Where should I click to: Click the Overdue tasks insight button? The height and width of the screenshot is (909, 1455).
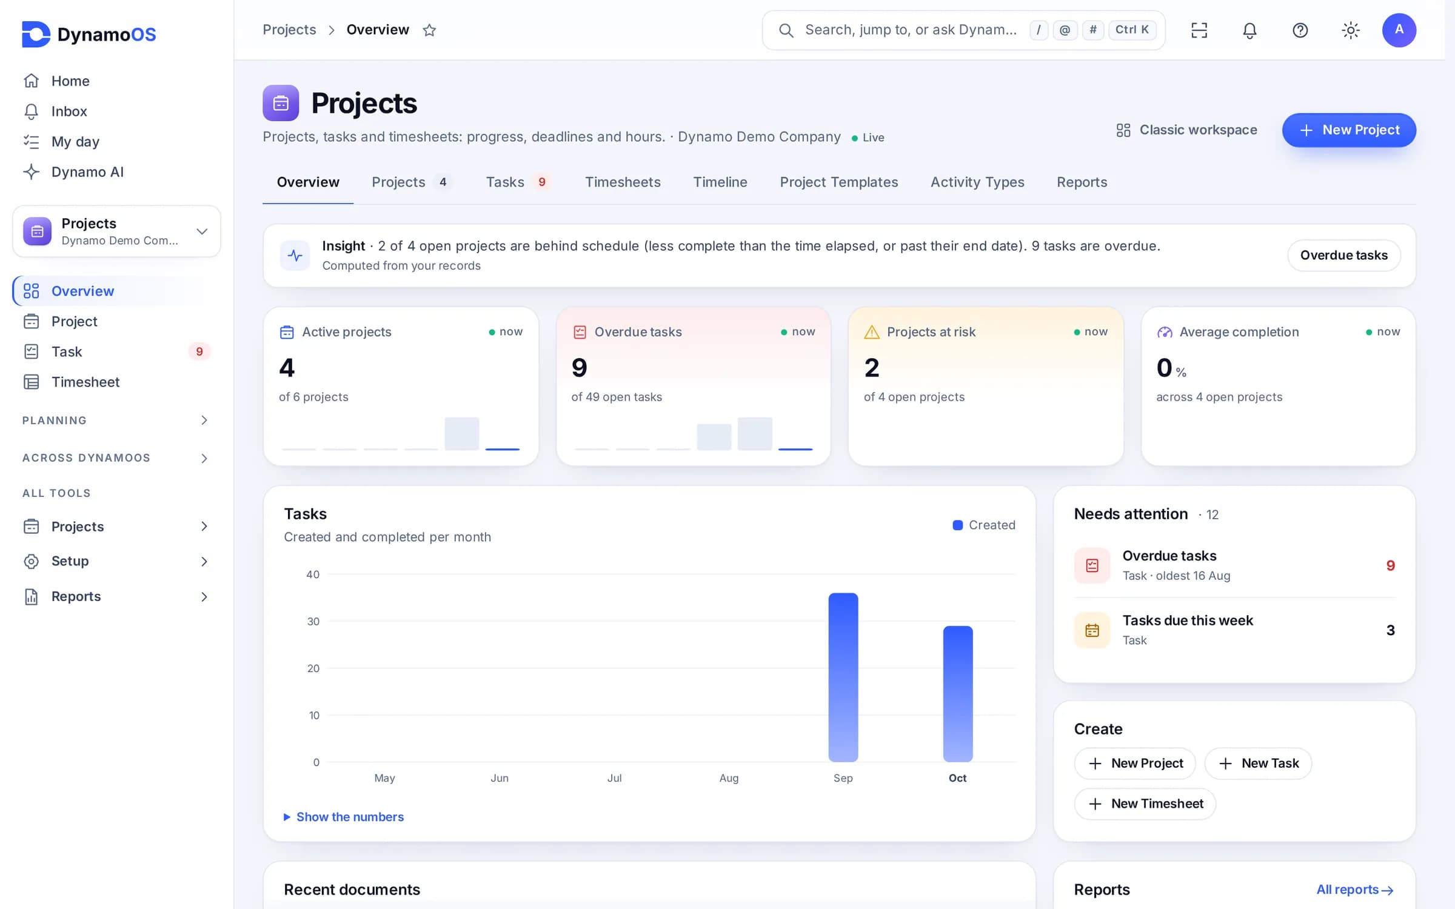coord(1344,255)
